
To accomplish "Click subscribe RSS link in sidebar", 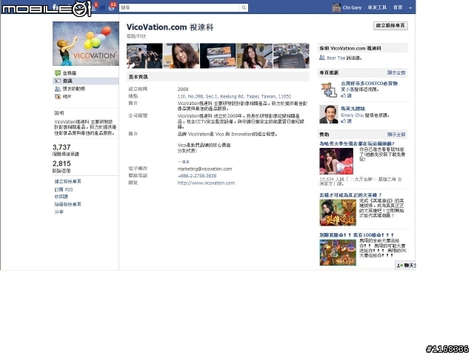I will point(64,189).
